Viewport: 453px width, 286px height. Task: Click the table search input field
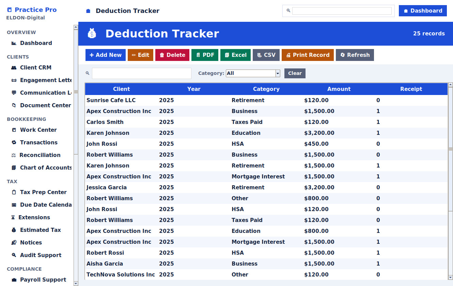tap(142, 73)
